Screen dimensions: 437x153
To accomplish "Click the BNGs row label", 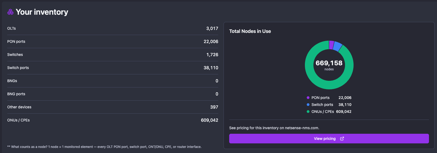I will [12, 81].
